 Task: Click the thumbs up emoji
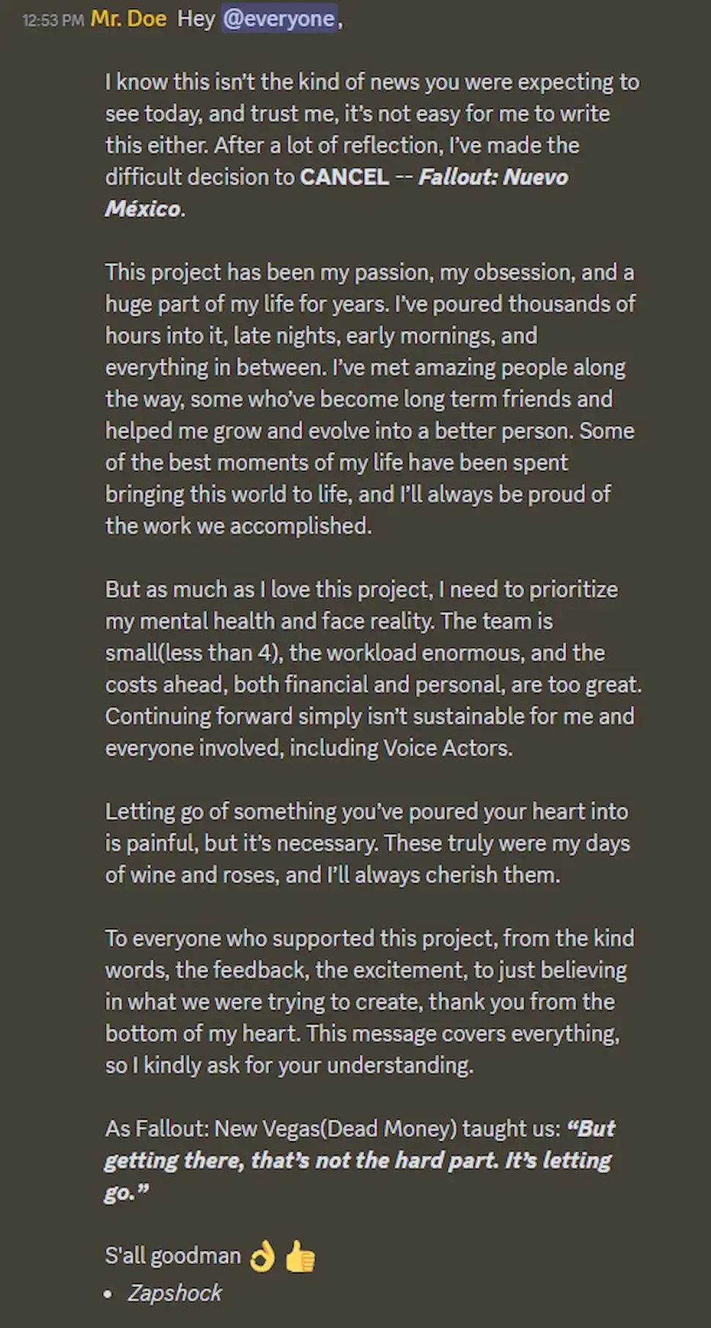click(300, 1256)
